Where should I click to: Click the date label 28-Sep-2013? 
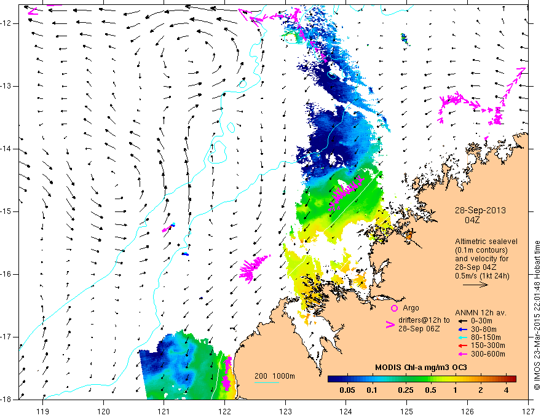480,210
